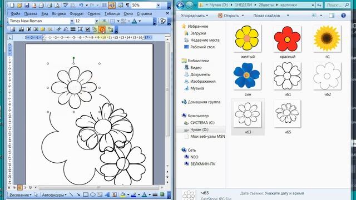
Task: Open the picture Line Style icon
Action: [x=73, y=29]
